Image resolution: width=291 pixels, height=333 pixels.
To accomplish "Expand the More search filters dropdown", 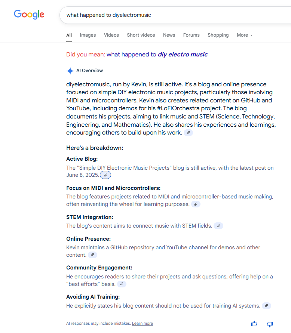I will [245, 35].
